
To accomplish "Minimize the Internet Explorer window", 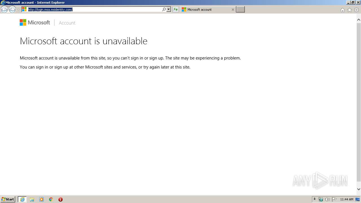I will point(348,2).
